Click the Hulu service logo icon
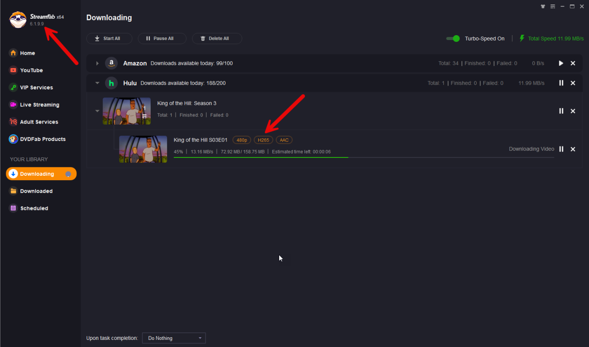Viewport: 589px width, 347px height. click(x=111, y=83)
